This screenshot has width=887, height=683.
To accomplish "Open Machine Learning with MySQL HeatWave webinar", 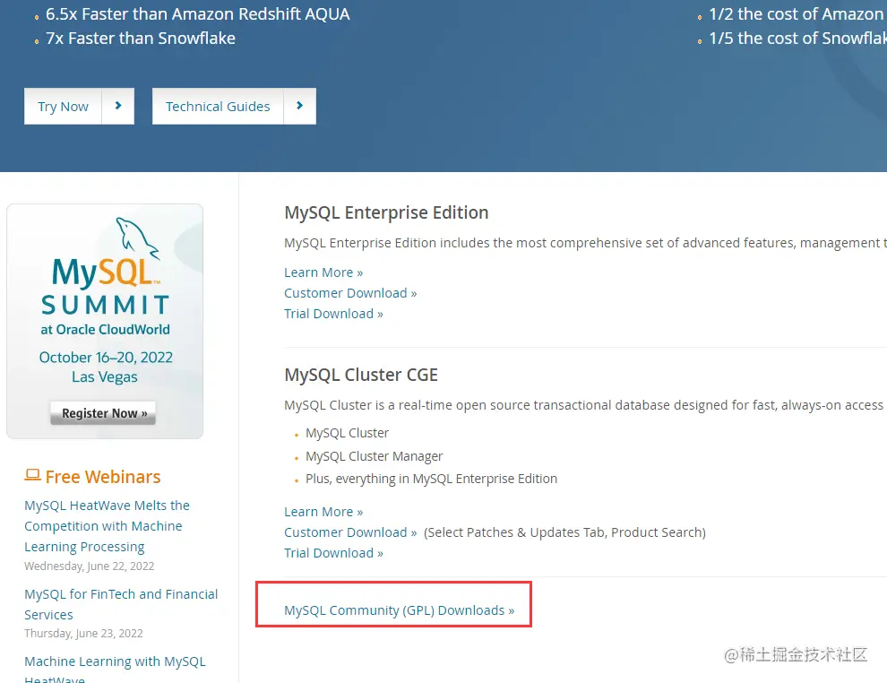I will click(x=115, y=669).
